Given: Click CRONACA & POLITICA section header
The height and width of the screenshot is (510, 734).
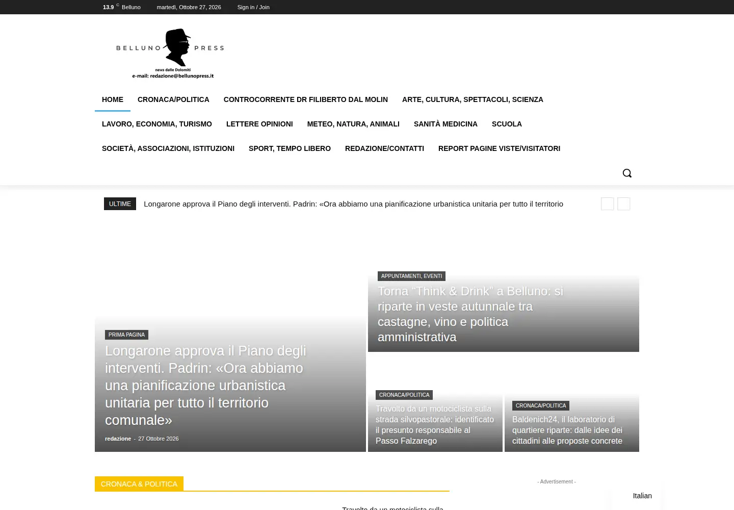Looking at the screenshot, I should pyautogui.click(x=139, y=484).
